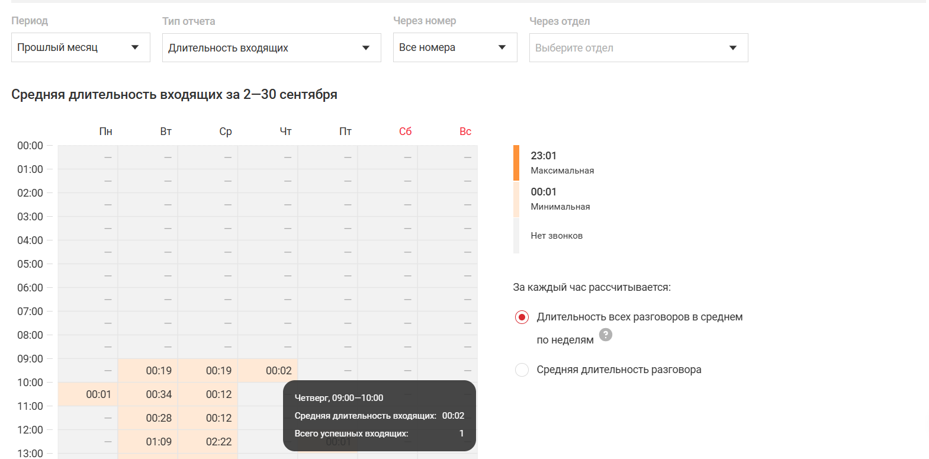Select Длительность всех разговоров в среднем radio
This screenshot has height=459, width=929.
pos(522,317)
